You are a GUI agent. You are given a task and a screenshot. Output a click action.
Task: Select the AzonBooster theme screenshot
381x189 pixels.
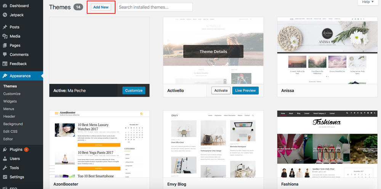coord(99,144)
